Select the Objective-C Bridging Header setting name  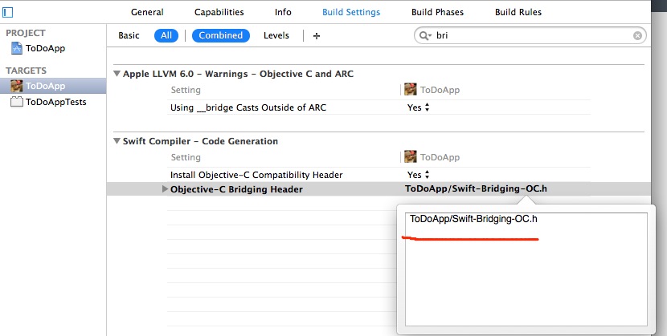click(236, 189)
